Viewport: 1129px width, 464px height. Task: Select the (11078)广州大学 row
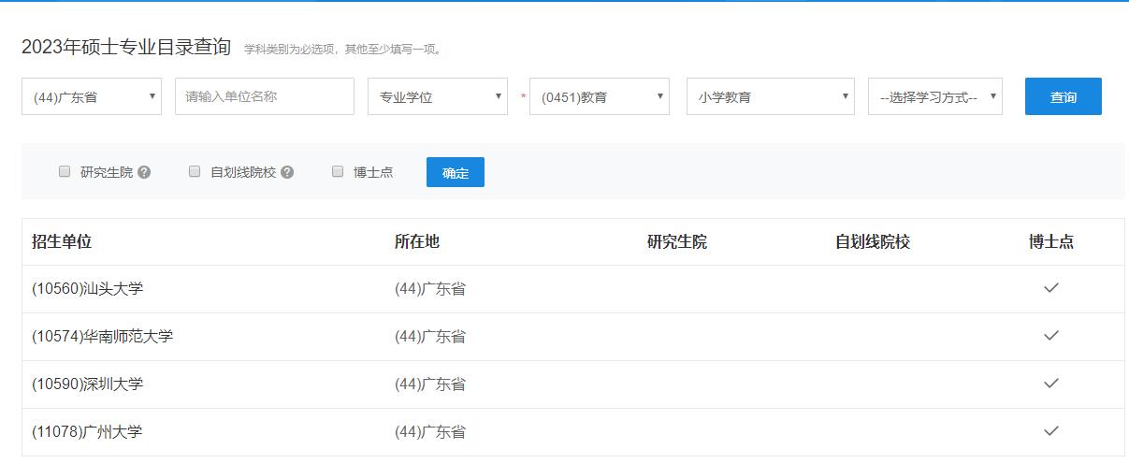tap(572, 432)
